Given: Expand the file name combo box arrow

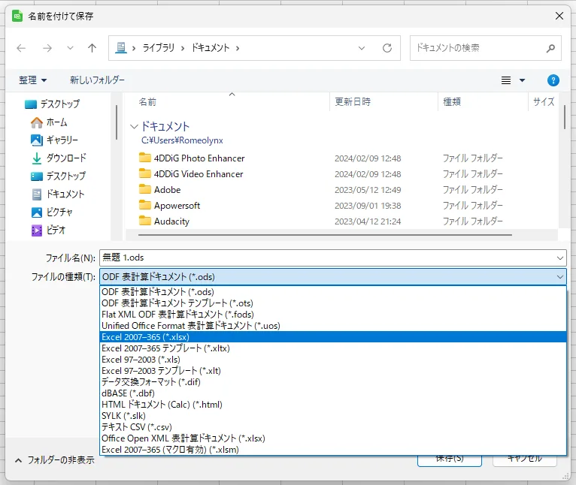Looking at the screenshot, I should [559, 258].
